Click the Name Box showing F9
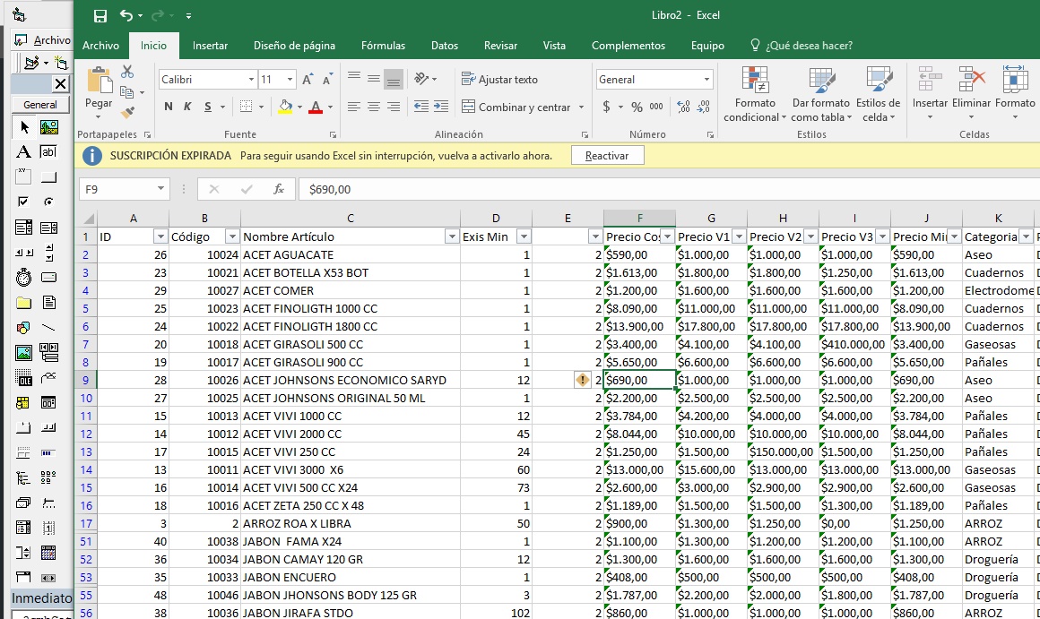Viewport: 1040px width, 619px height. (x=117, y=189)
